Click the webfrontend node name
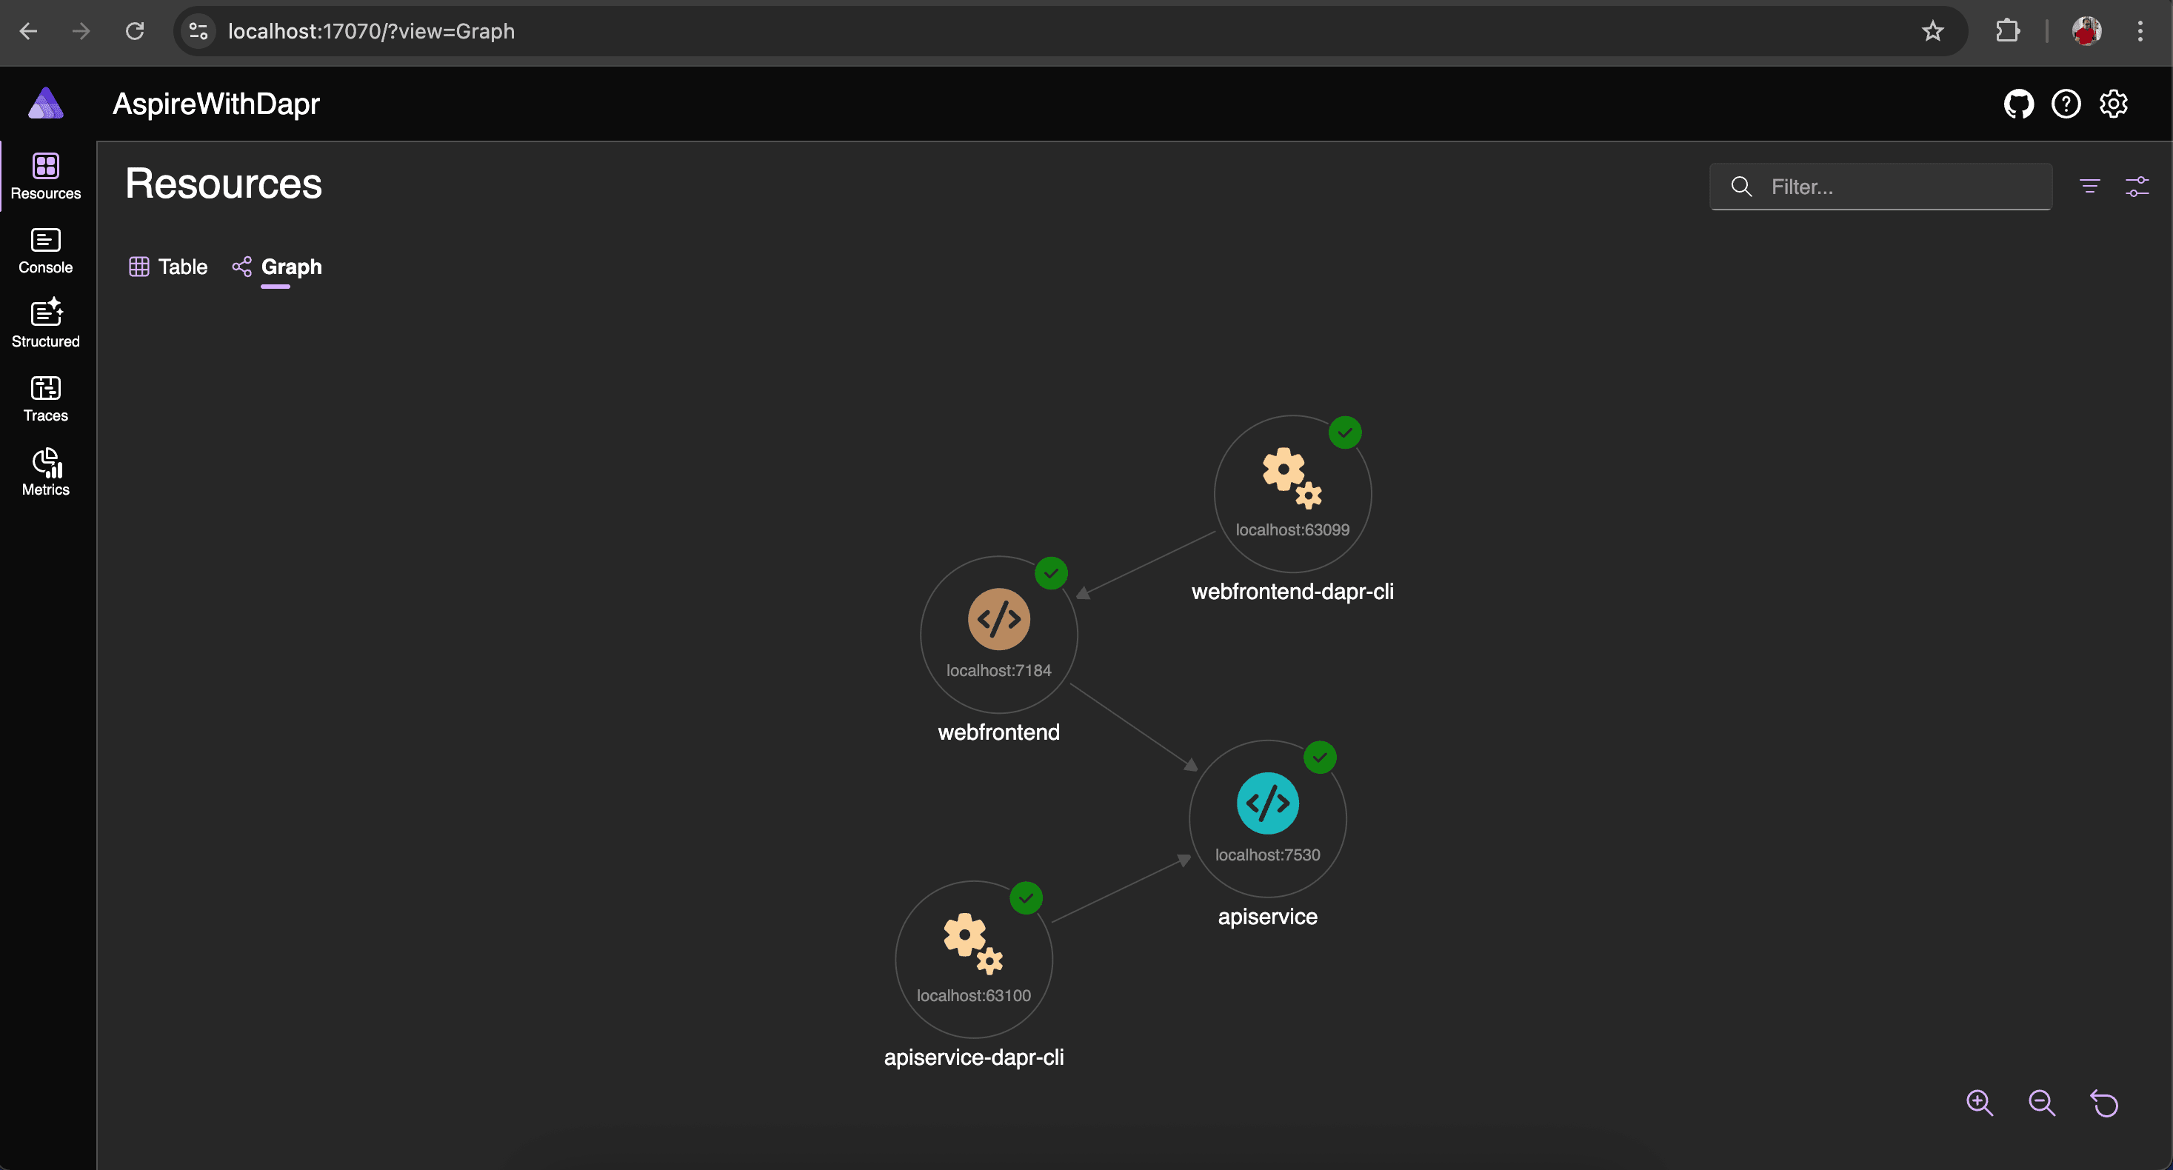 (x=999, y=732)
